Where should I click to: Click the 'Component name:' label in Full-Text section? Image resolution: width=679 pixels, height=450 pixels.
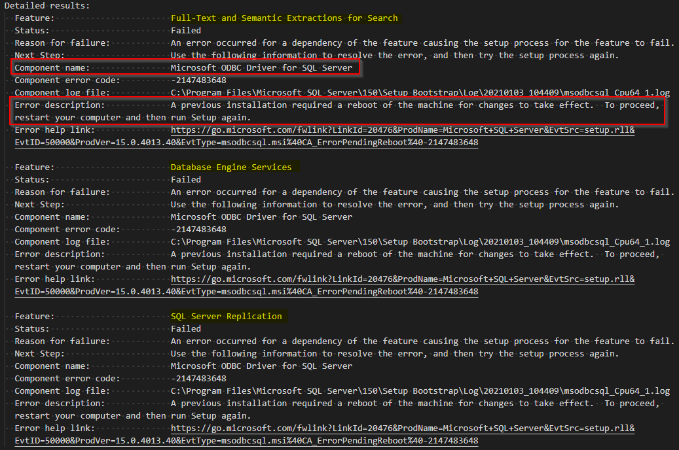[52, 68]
